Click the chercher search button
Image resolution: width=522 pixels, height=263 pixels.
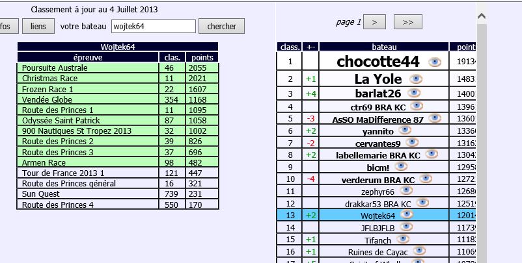221,26
